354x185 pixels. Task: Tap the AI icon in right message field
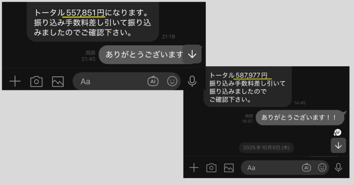(x=306, y=168)
